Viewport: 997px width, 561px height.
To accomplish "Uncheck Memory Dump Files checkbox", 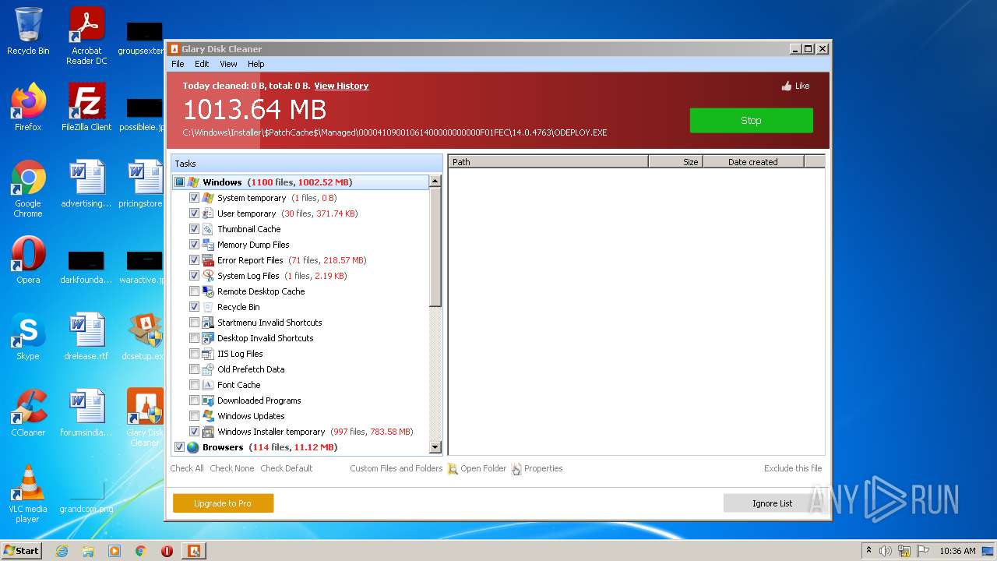I will 195,245.
